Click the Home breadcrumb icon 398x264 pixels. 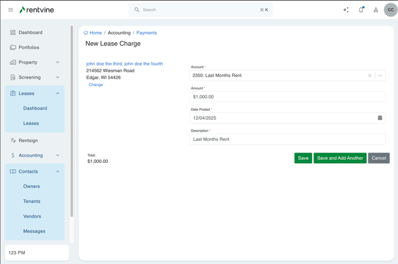pyautogui.click(x=86, y=33)
